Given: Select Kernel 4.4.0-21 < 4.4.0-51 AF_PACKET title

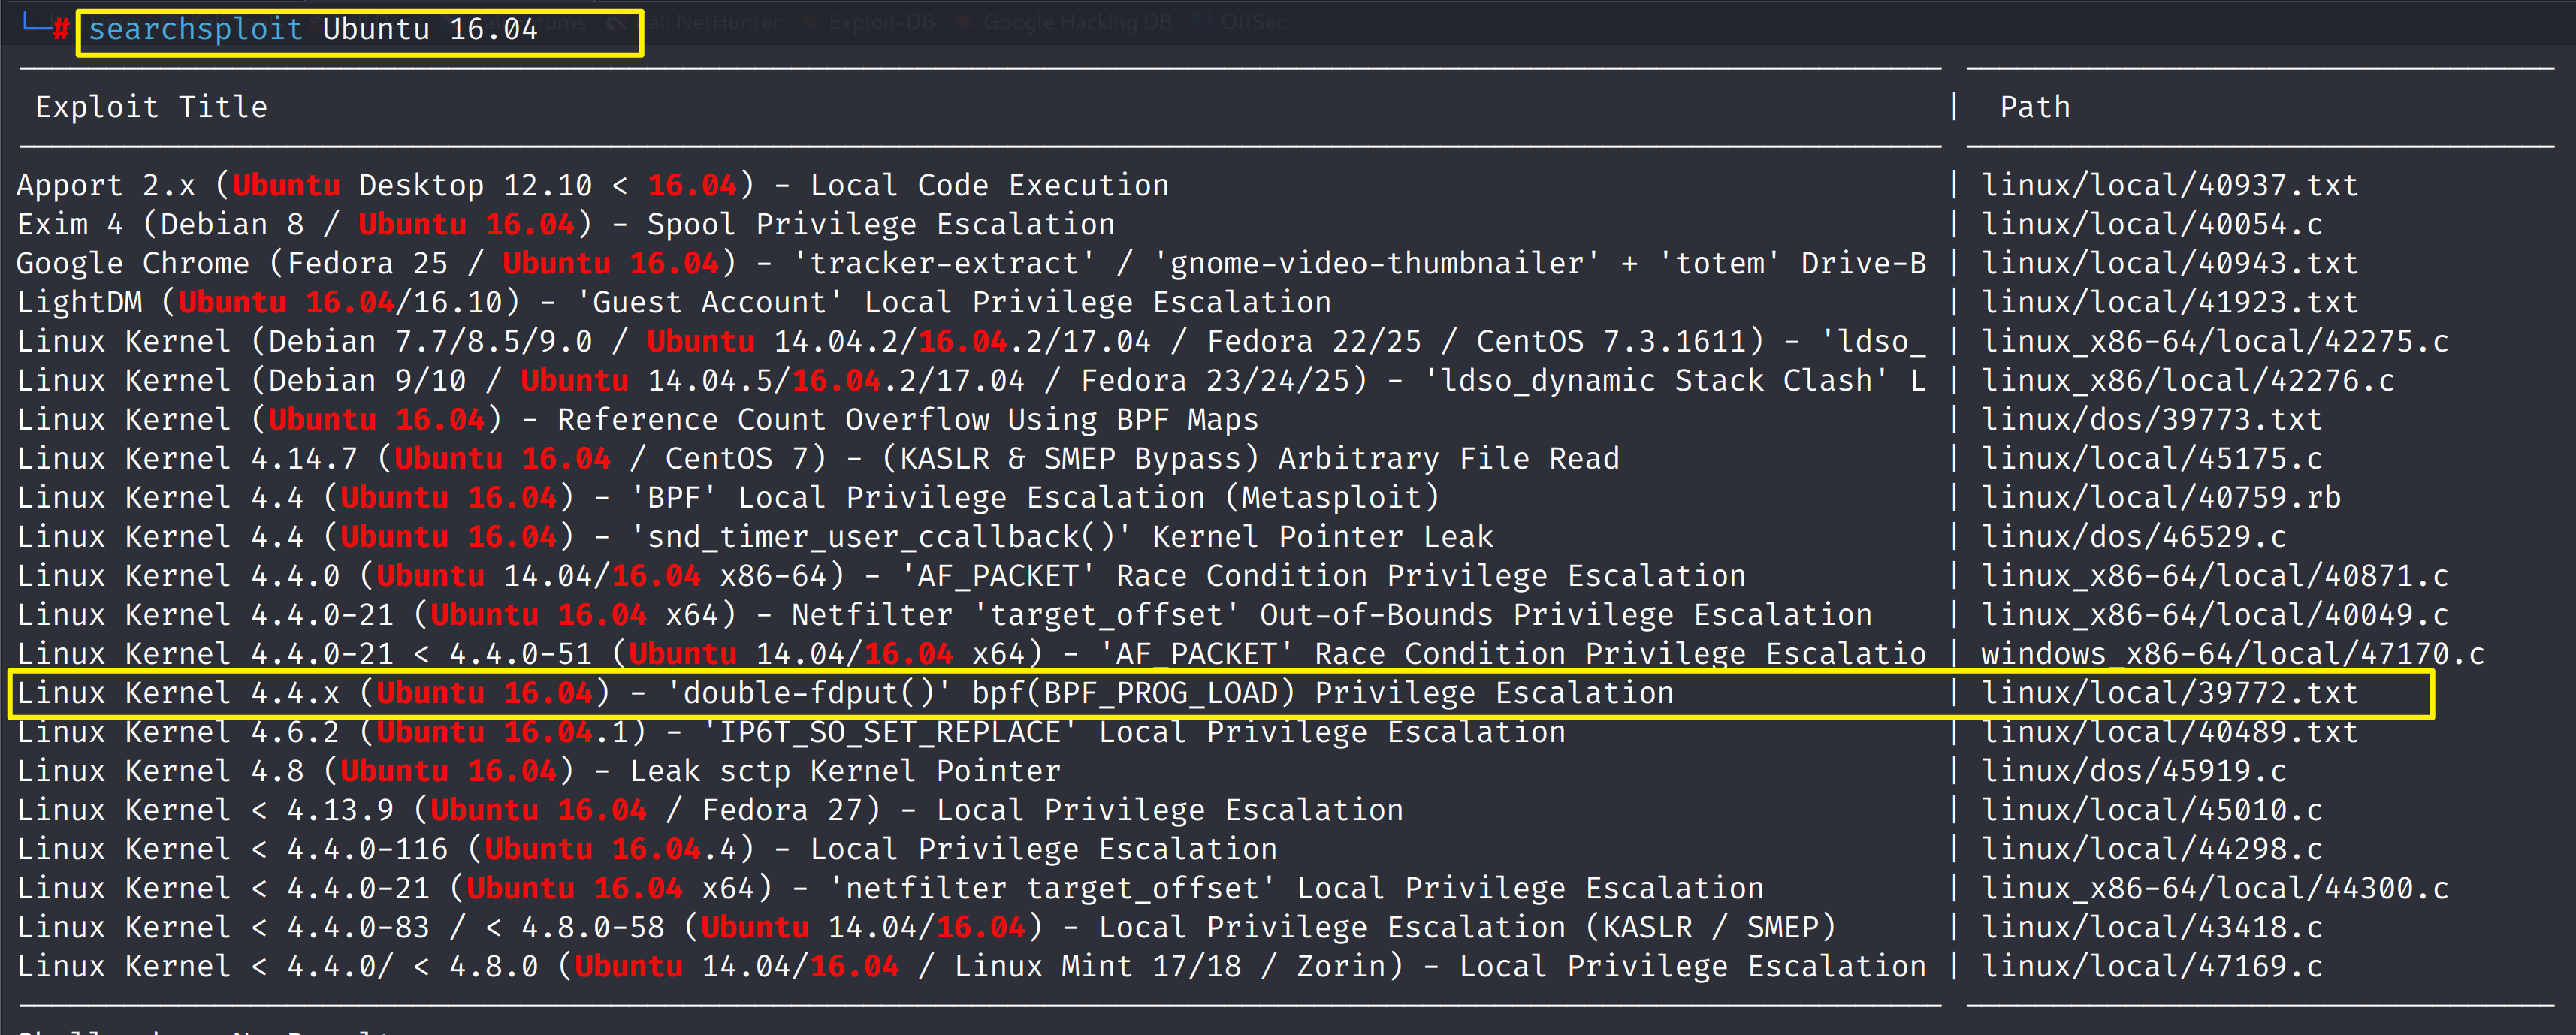Looking at the screenshot, I should click(x=971, y=653).
